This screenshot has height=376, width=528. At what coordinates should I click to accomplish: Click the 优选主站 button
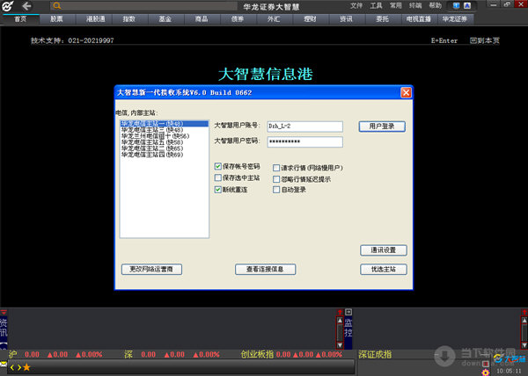[383, 269]
